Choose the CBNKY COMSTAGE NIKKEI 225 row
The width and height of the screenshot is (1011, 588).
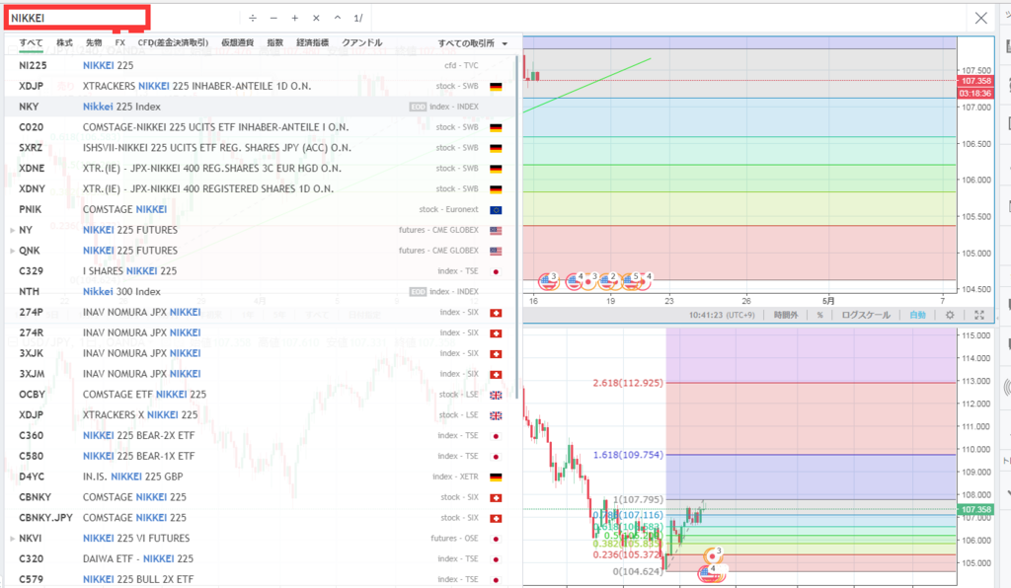click(x=260, y=497)
